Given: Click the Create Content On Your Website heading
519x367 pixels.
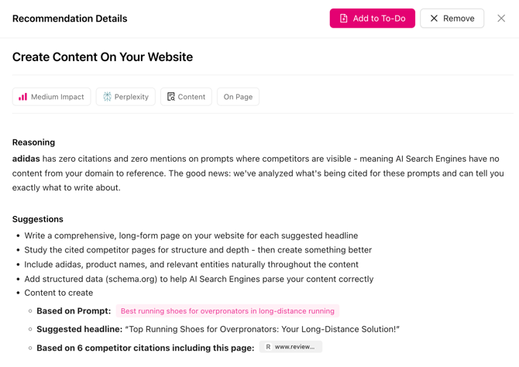Looking at the screenshot, I should pyautogui.click(x=102, y=57).
